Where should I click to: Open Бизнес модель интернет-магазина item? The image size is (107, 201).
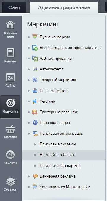(71, 48)
